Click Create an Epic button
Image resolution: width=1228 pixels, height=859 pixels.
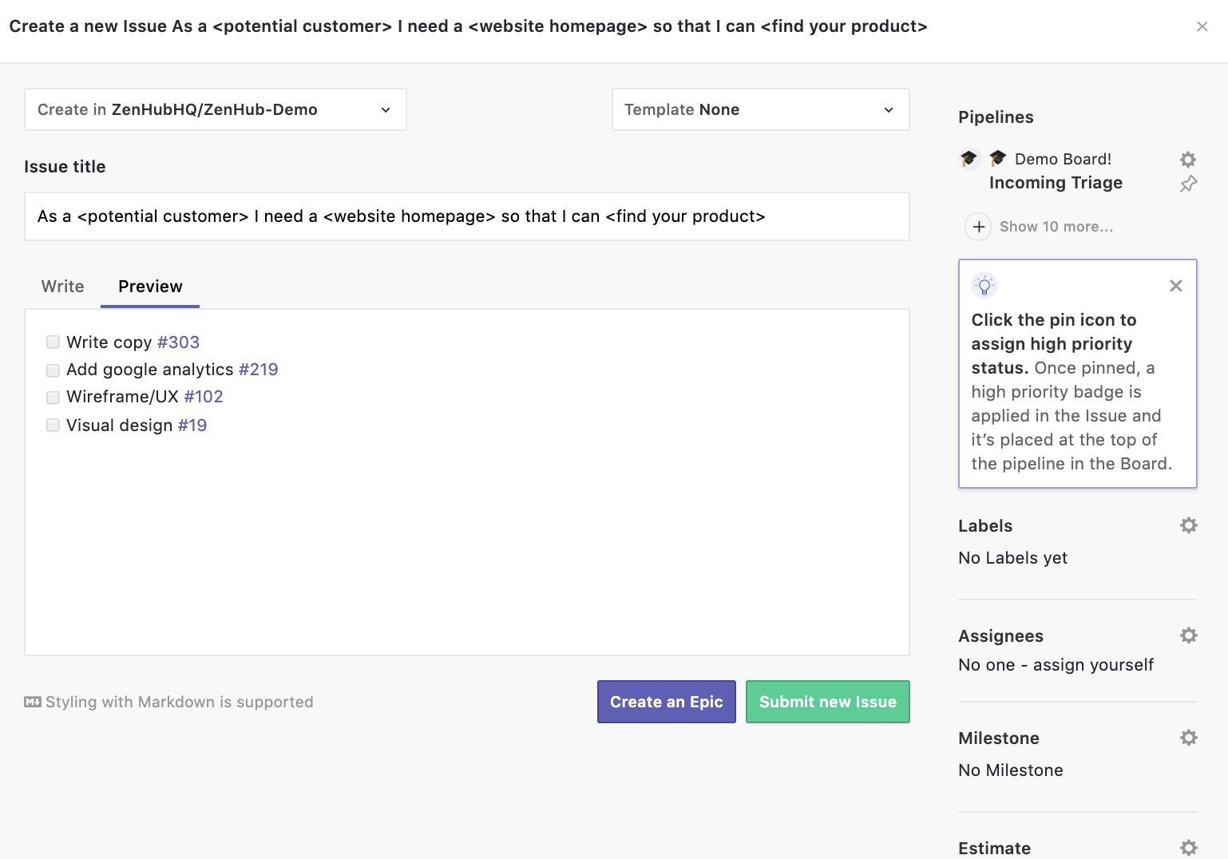666,702
